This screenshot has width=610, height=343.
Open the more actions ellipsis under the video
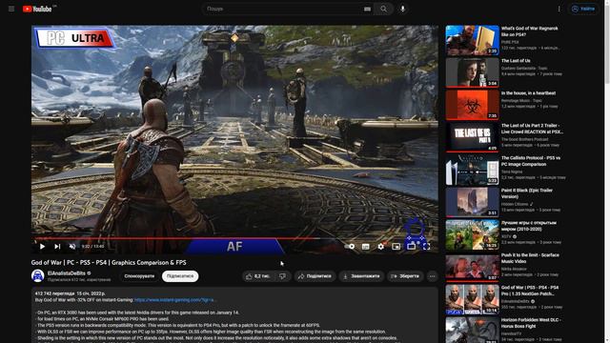pos(432,276)
